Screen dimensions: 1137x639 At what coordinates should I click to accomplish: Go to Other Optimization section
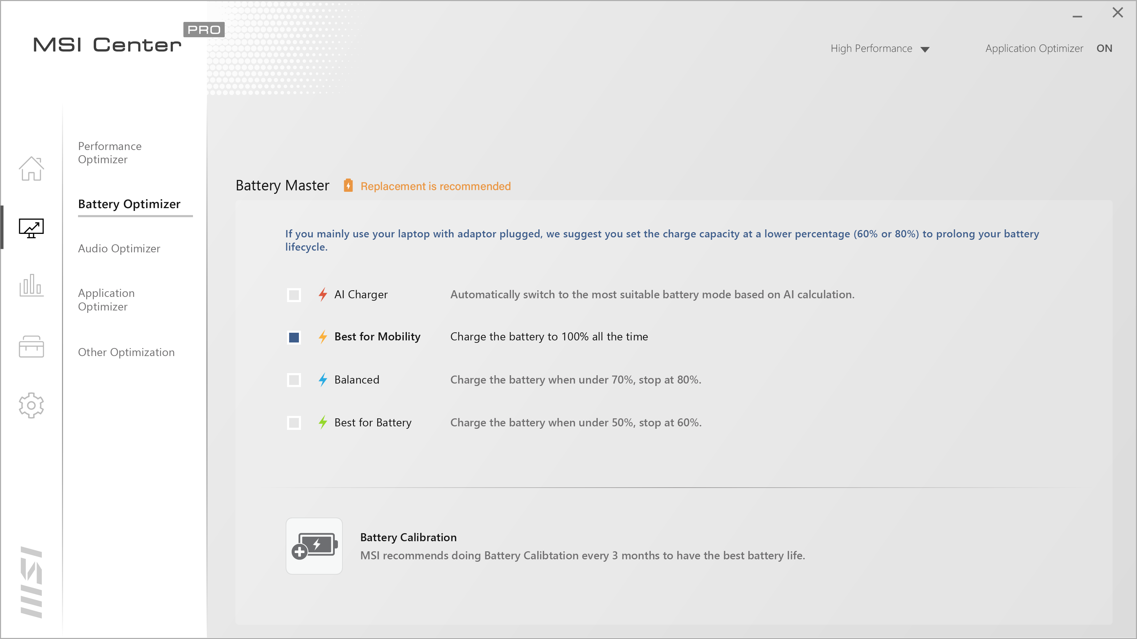click(126, 352)
